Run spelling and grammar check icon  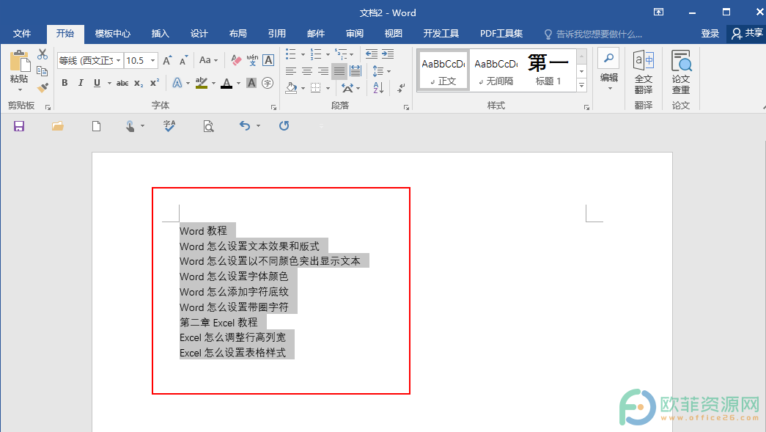click(169, 126)
